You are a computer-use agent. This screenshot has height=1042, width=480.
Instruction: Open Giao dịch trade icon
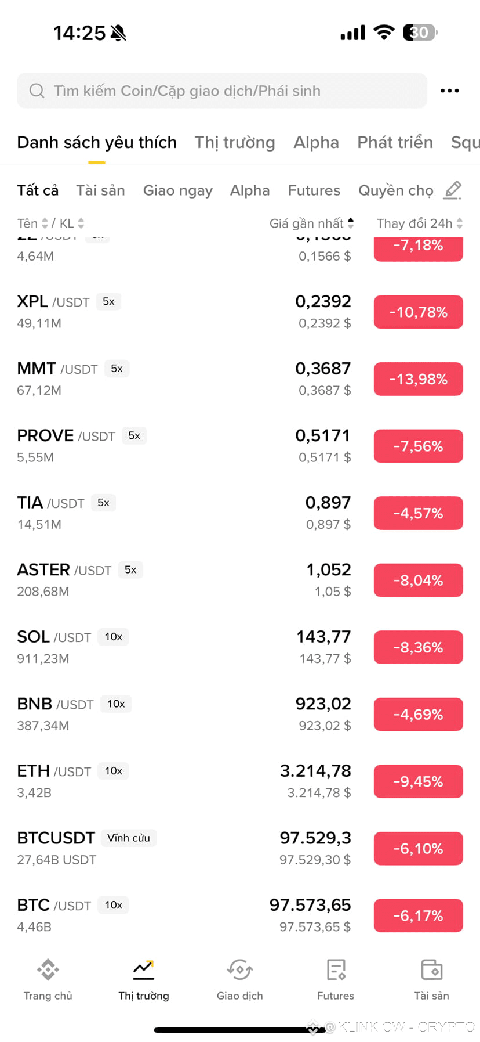(x=239, y=969)
